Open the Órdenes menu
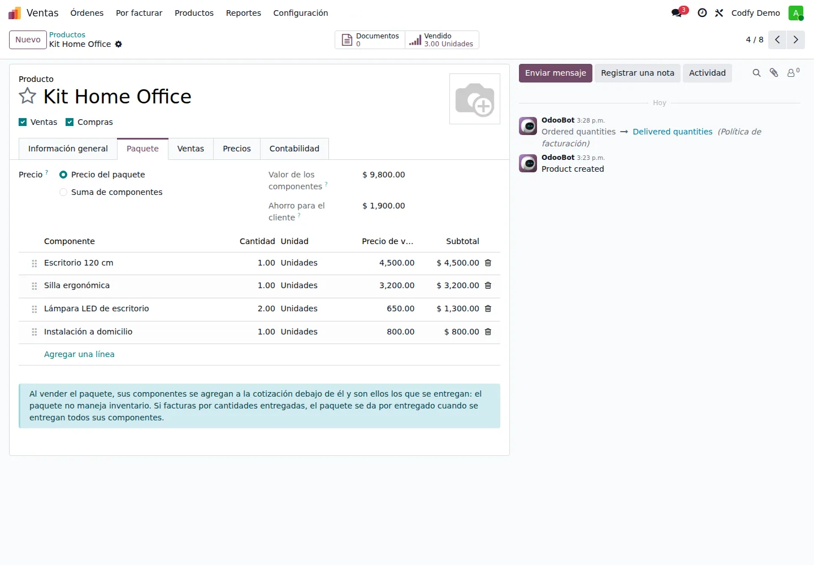Image resolution: width=814 pixels, height=565 pixels. tap(87, 13)
